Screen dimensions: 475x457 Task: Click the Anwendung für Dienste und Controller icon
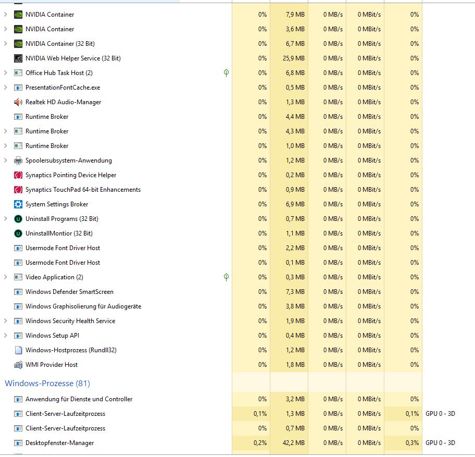point(18,399)
